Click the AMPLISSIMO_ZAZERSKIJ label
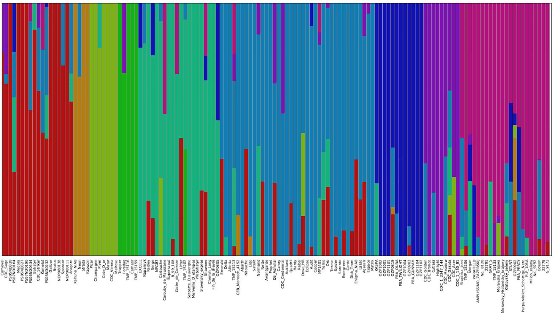Screen dimensions: 554x313 click(478, 281)
